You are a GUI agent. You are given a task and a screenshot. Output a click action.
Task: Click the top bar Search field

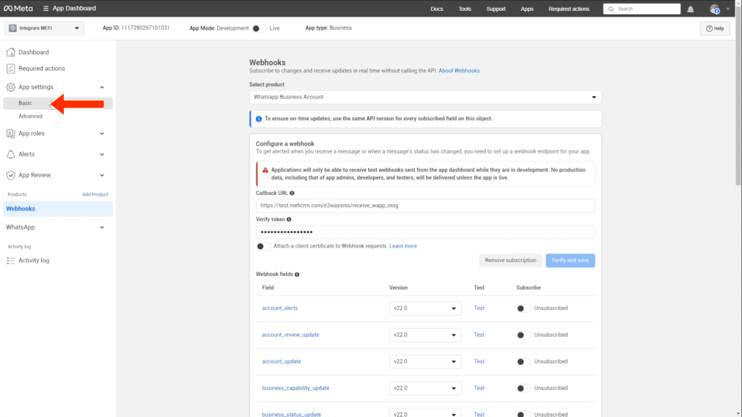click(x=642, y=9)
